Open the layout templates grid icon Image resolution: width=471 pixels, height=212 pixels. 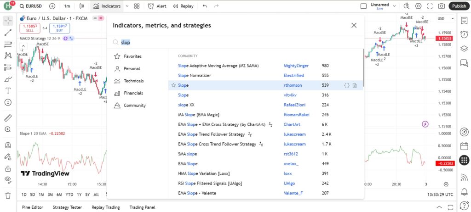pos(137,6)
